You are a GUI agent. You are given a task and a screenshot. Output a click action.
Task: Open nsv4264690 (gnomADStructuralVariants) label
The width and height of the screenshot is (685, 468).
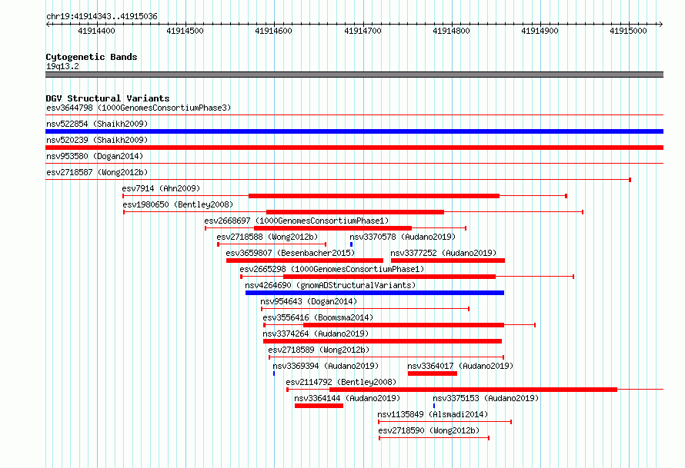330,285
